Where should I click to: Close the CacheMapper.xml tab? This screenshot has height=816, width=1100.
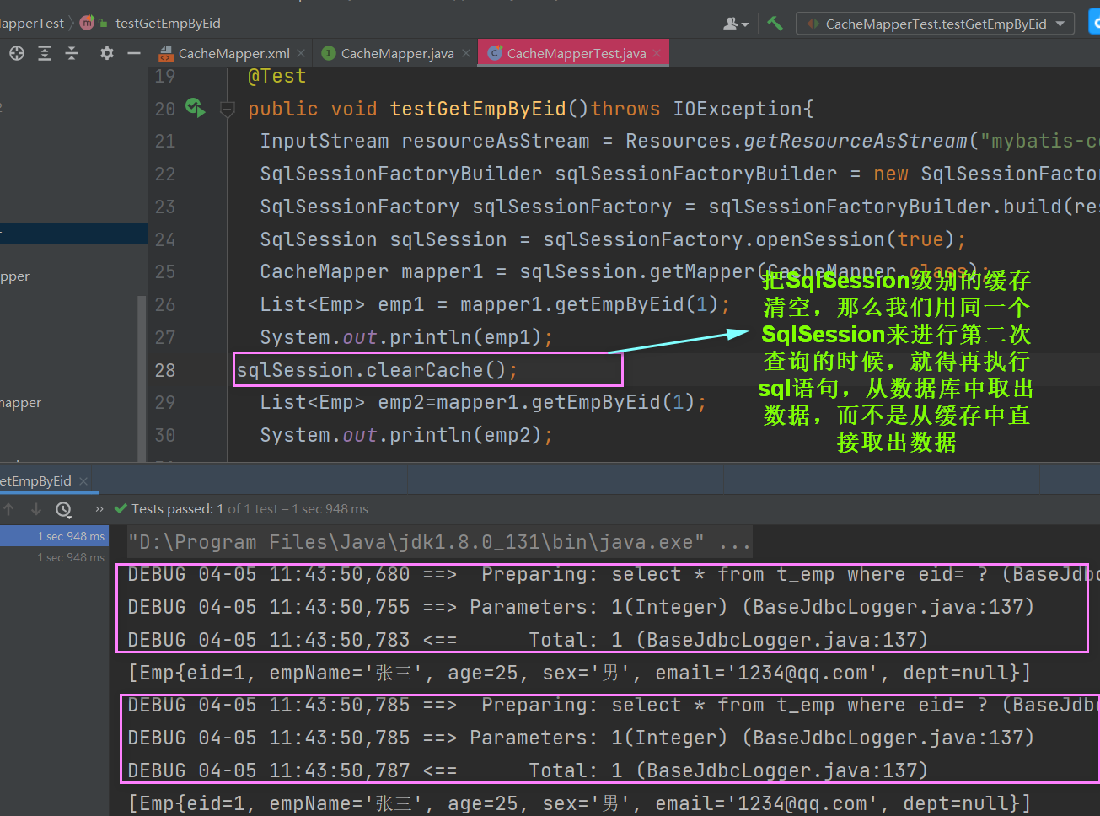tap(301, 53)
